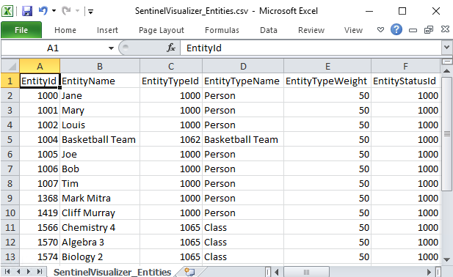453x277 pixels.
Task: Select the cell containing Louis
Action: [100, 125]
